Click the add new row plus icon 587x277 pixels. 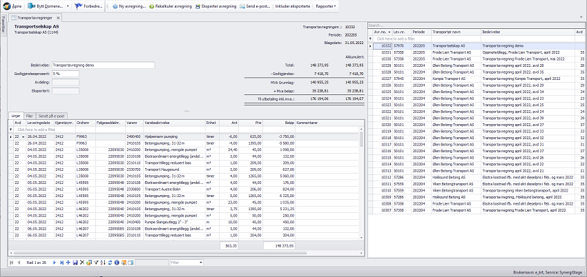tap(68, 263)
